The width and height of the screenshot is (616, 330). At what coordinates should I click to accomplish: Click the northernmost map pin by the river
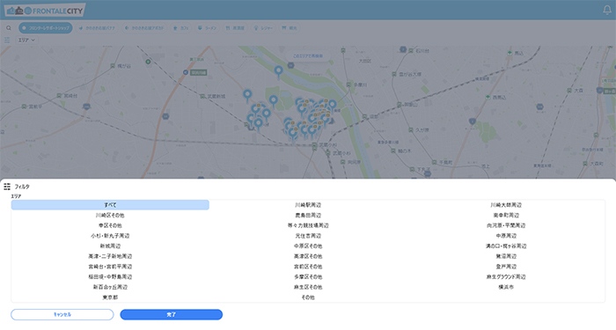279,72
